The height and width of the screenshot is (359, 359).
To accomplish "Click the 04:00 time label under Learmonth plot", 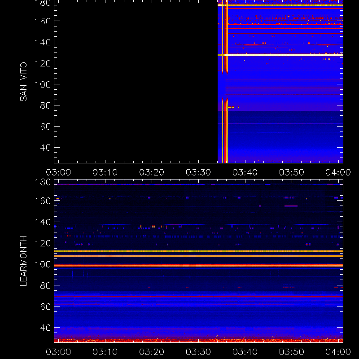I will click(338, 352).
